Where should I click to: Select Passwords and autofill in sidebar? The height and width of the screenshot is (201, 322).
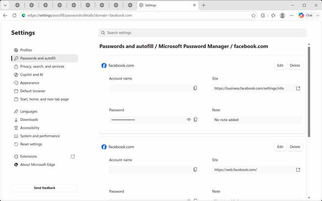coord(45,58)
